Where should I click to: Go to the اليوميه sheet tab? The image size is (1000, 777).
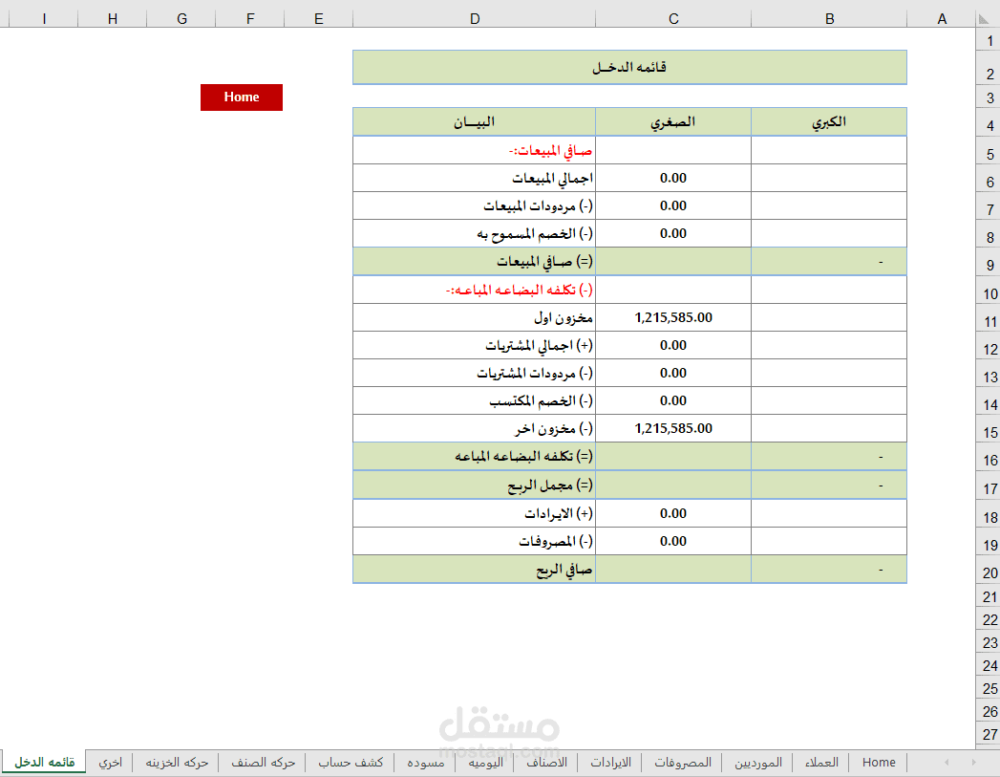click(x=486, y=763)
